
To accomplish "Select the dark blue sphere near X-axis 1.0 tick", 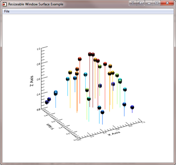I will [x=132, y=107].
